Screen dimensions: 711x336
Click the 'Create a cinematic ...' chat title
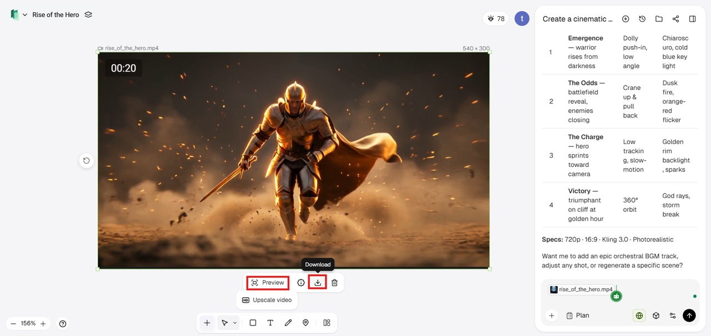click(x=578, y=19)
